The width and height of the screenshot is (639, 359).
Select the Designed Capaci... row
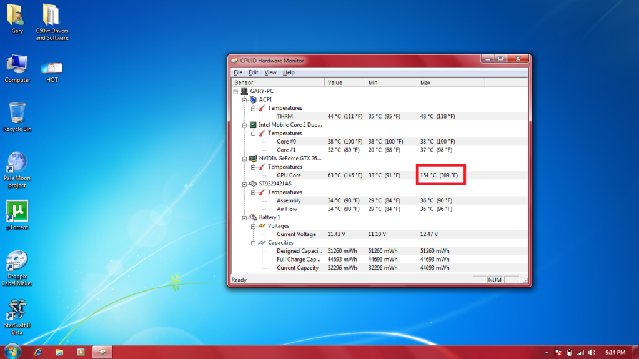click(x=379, y=251)
